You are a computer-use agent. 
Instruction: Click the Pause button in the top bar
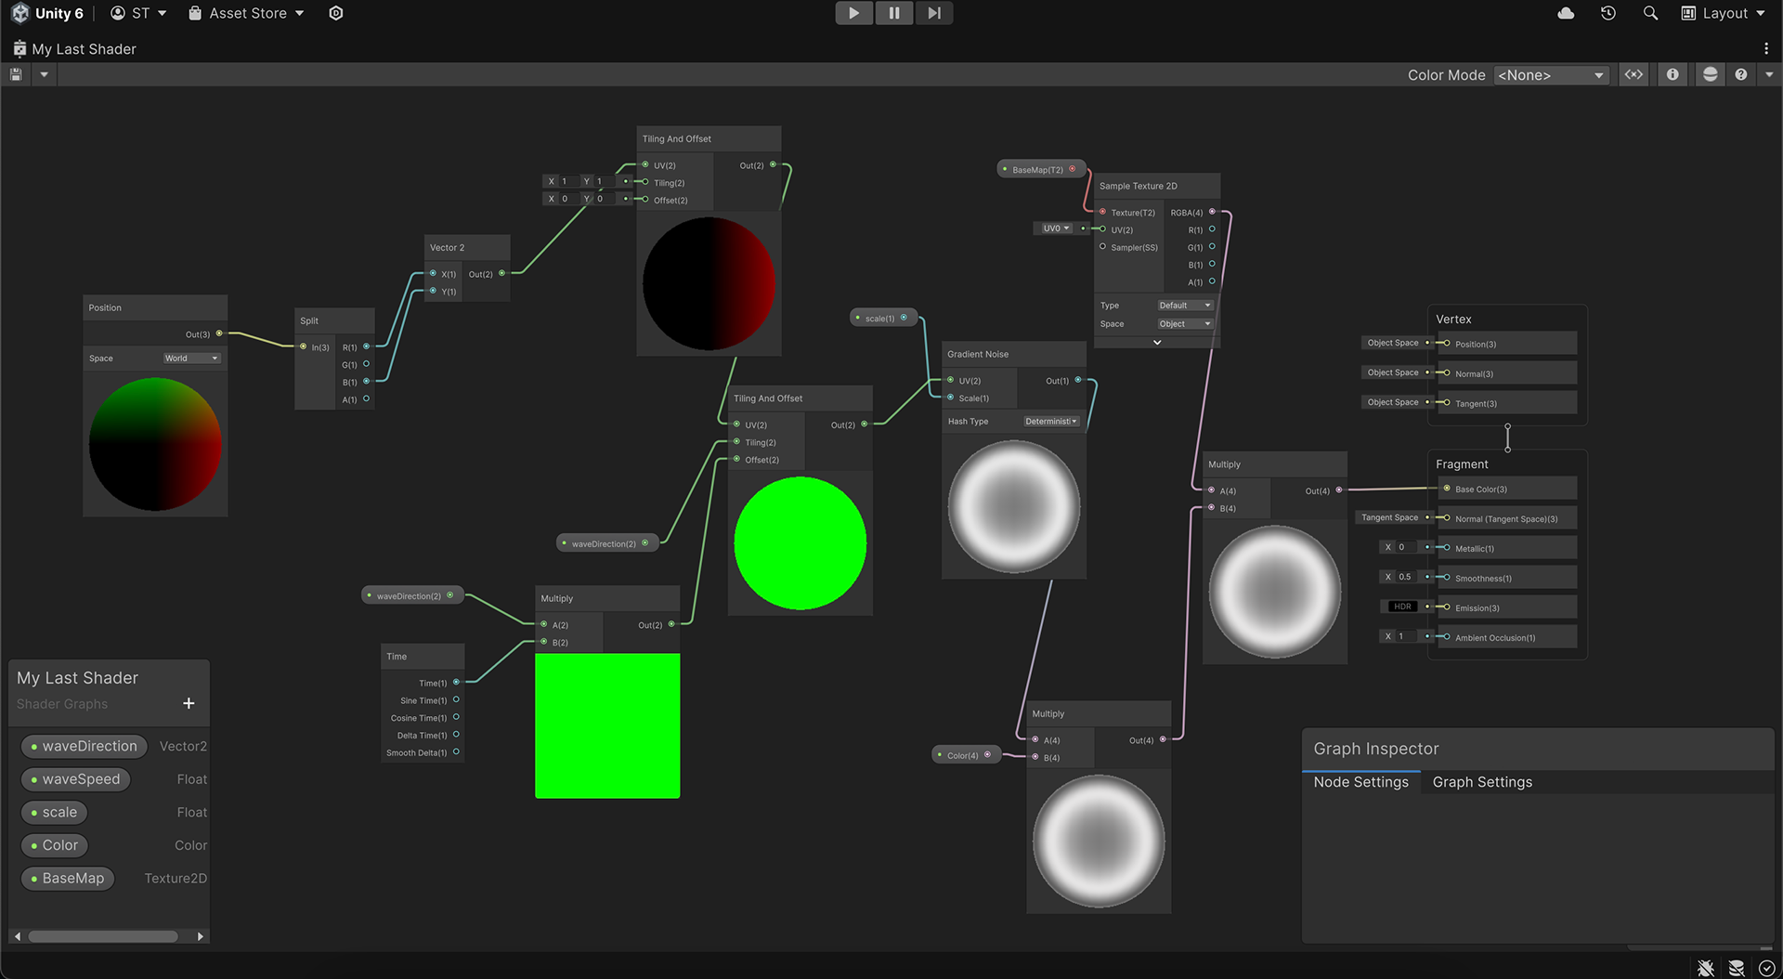coord(894,13)
